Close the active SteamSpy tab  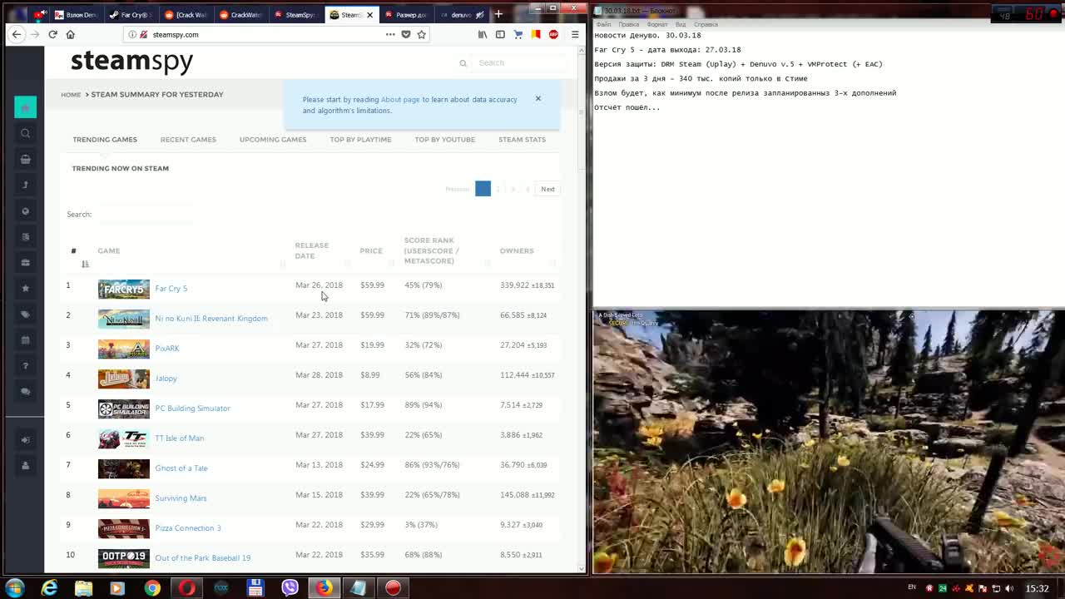coord(370,15)
